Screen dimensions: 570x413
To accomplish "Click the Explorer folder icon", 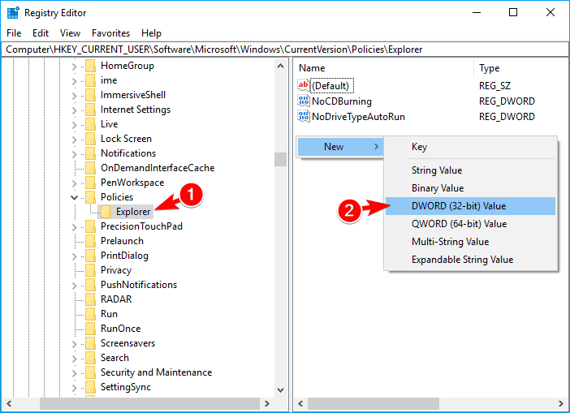I will coord(106,212).
